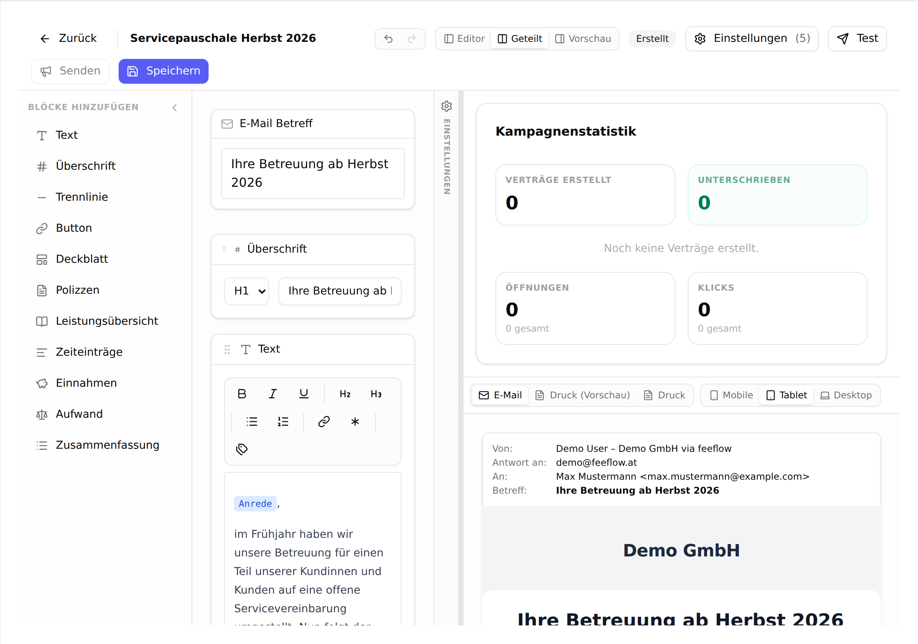Click the Test send button
This screenshot has width=918, height=644.
tap(857, 38)
